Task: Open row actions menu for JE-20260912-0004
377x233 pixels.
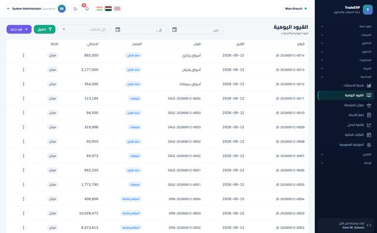Action: point(24,199)
